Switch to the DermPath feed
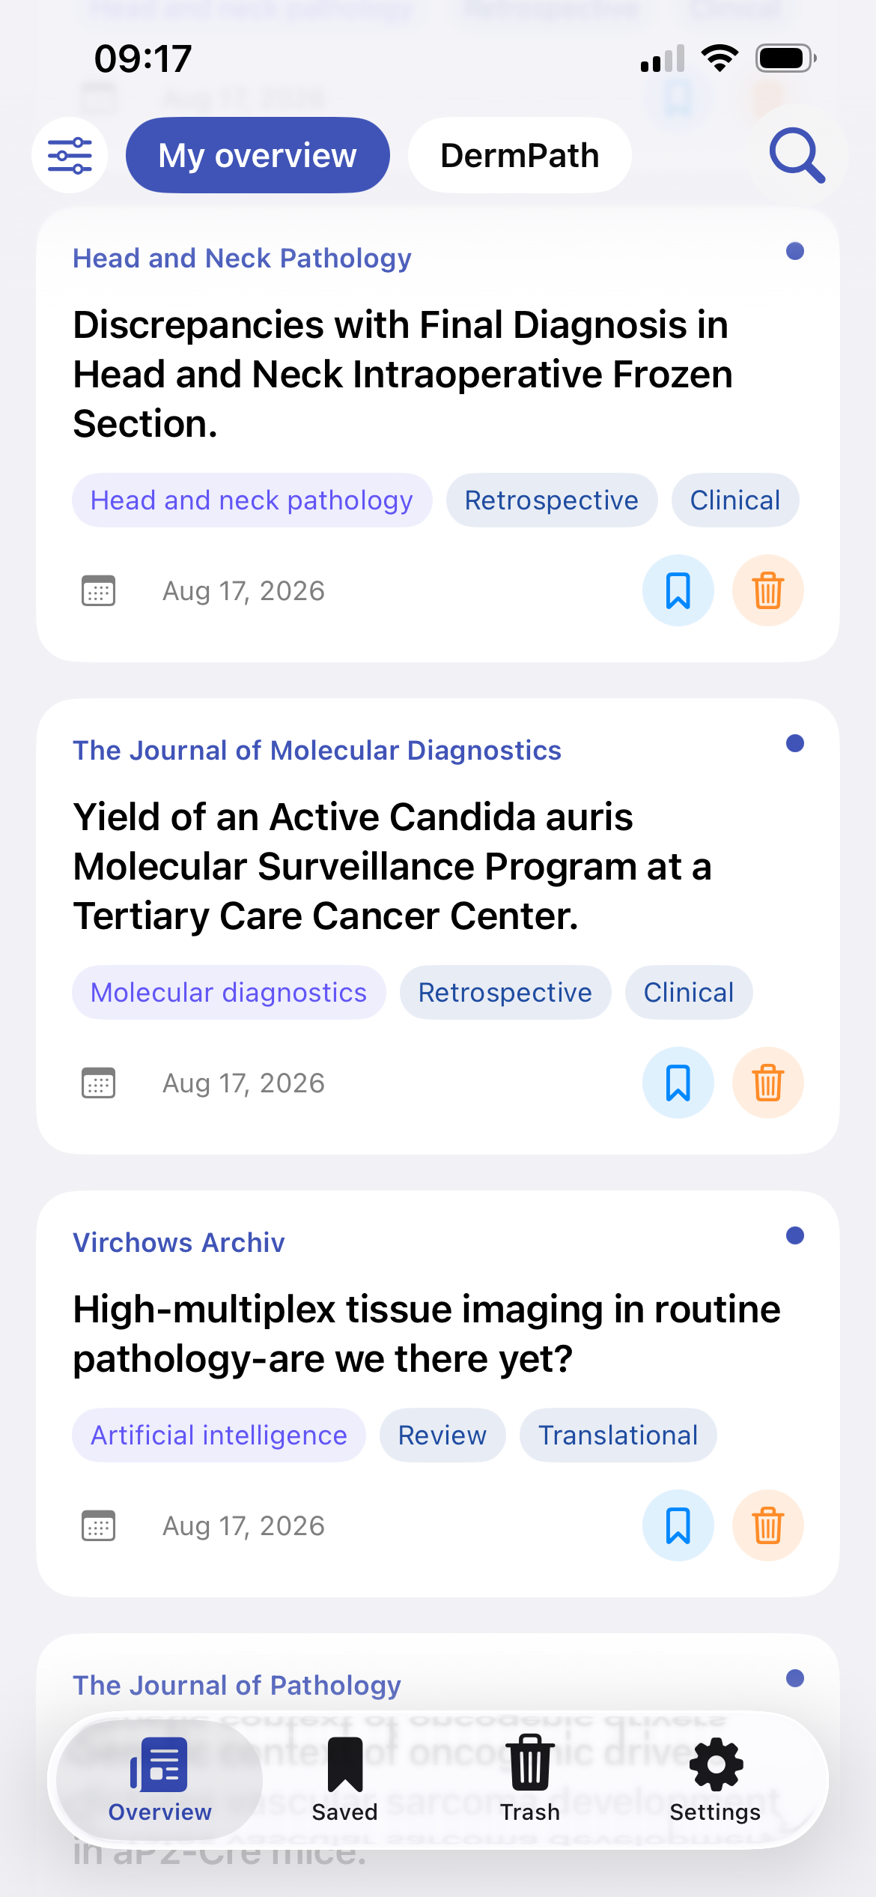Viewport: 876px width, 1897px height. click(520, 155)
